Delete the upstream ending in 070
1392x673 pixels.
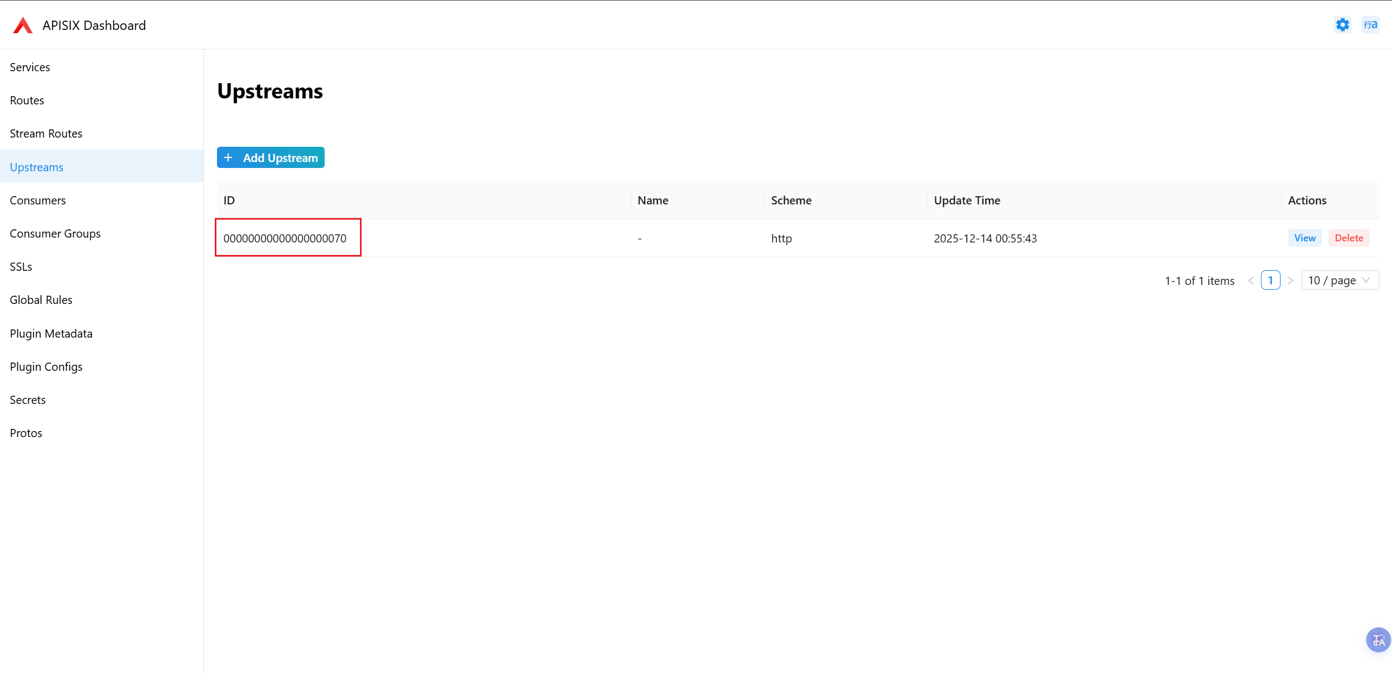[x=1348, y=238]
